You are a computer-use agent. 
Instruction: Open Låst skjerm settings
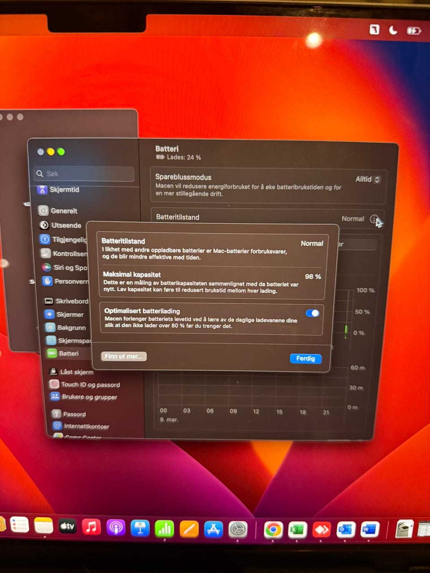(71, 372)
